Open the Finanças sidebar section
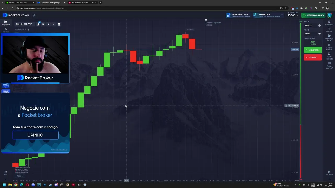The height and width of the screenshot is (188, 335). click(x=6, y=30)
